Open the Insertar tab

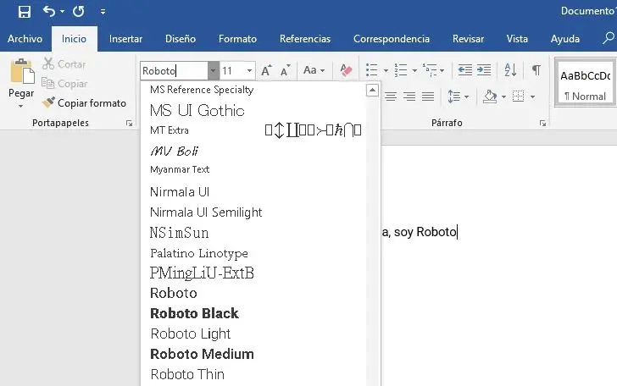coord(125,39)
